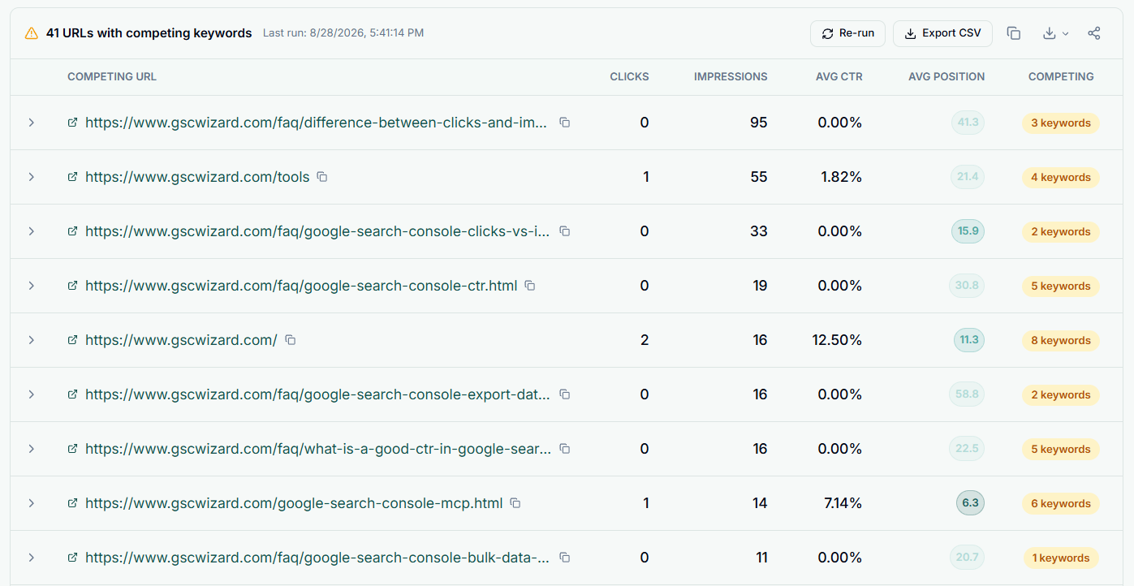This screenshot has height=586, width=1134.
Task: Sort by the Avg Position column header
Action: click(x=946, y=76)
